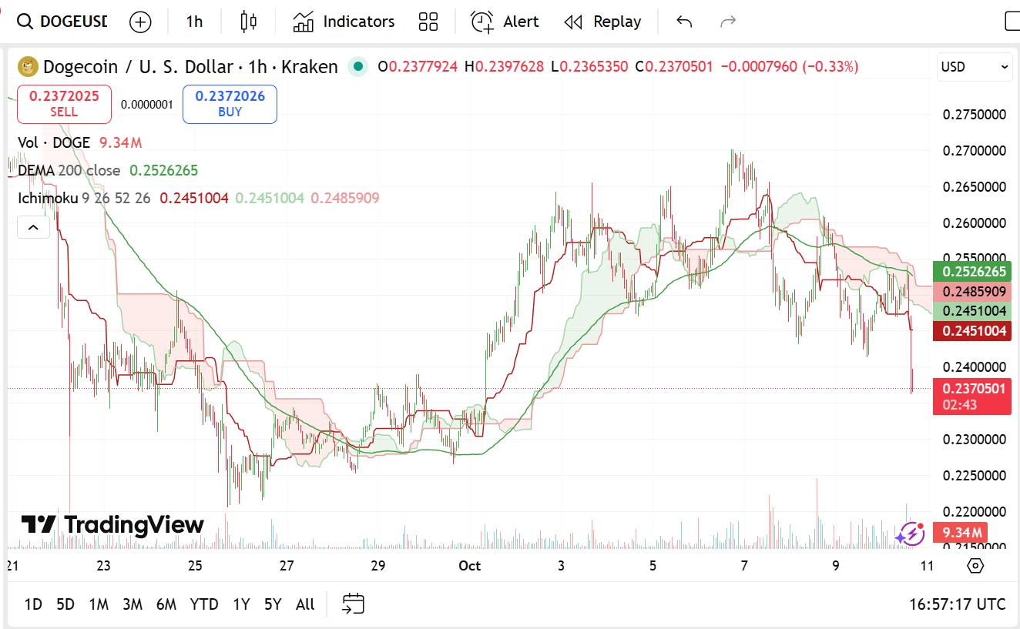
Task: Open chart settings hexagon icon on time axis
Action: (x=975, y=566)
